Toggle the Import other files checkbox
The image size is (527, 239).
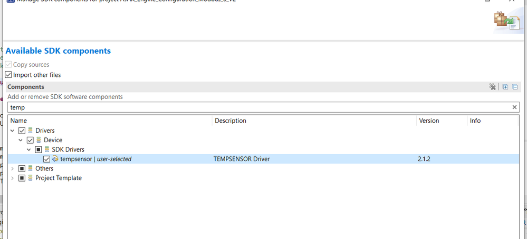coord(8,75)
